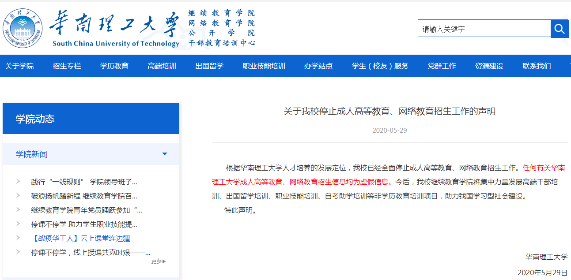This screenshot has width=571, height=280.
Task: Open news item 践行“一线规则” 学院领导班子
Action: click(x=84, y=182)
